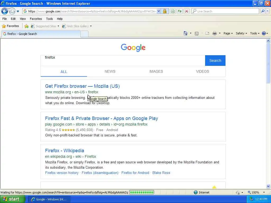This screenshot has height=203, width=271.
Task: Click the vertical scrollbar thumb
Action: (268, 63)
